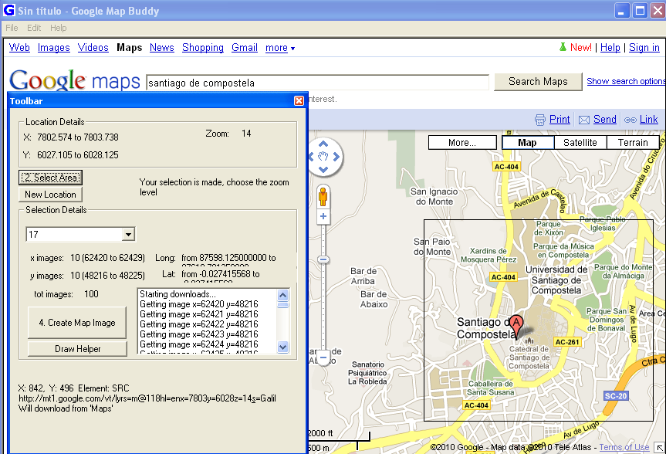Close the Toolbar panel with red X

pyautogui.click(x=299, y=100)
